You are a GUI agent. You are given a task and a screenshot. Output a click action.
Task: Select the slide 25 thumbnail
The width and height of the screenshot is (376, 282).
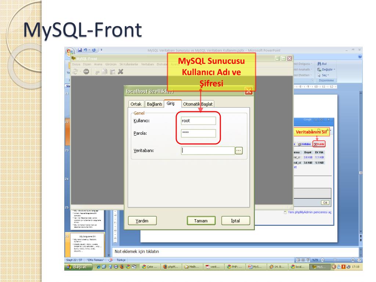(88, 220)
